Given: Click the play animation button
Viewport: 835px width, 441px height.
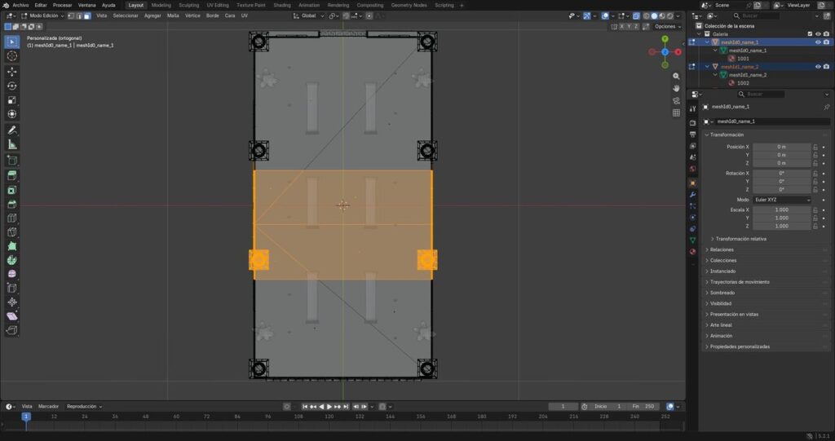Looking at the screenshot, I should 329,407.
